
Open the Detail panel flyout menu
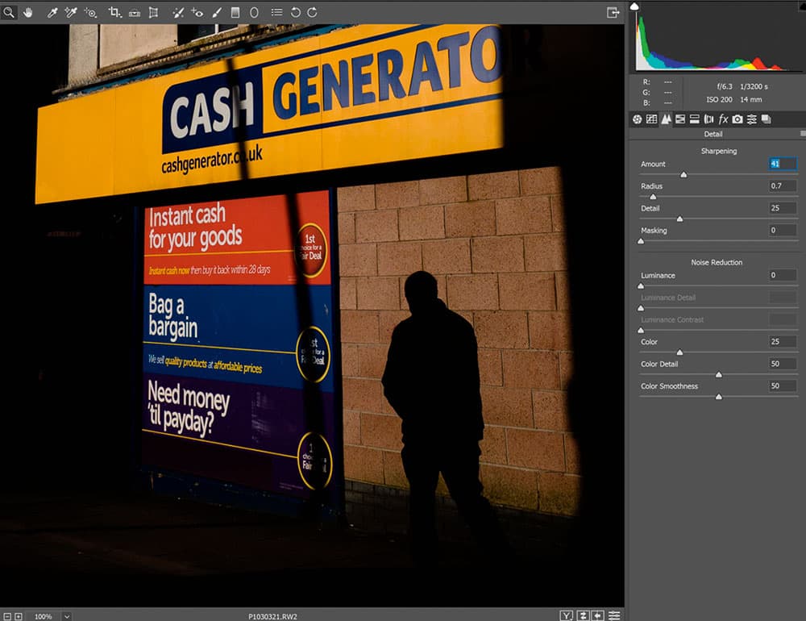tap(803, 134)
